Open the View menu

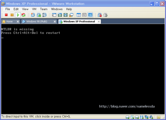click(x=25, y=9)
